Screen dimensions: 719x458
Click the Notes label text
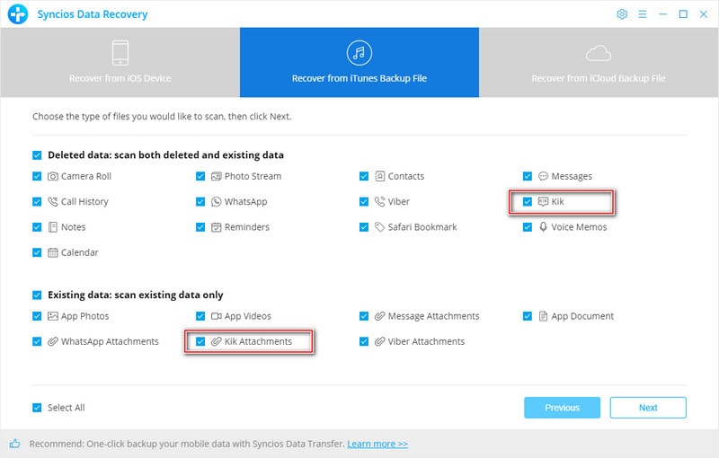(x=74, y=227)
